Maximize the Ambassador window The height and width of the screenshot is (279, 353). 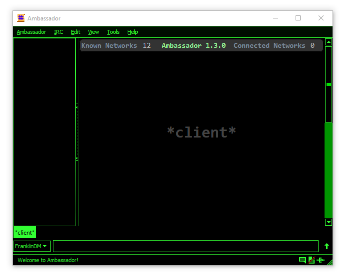point(298,18)
